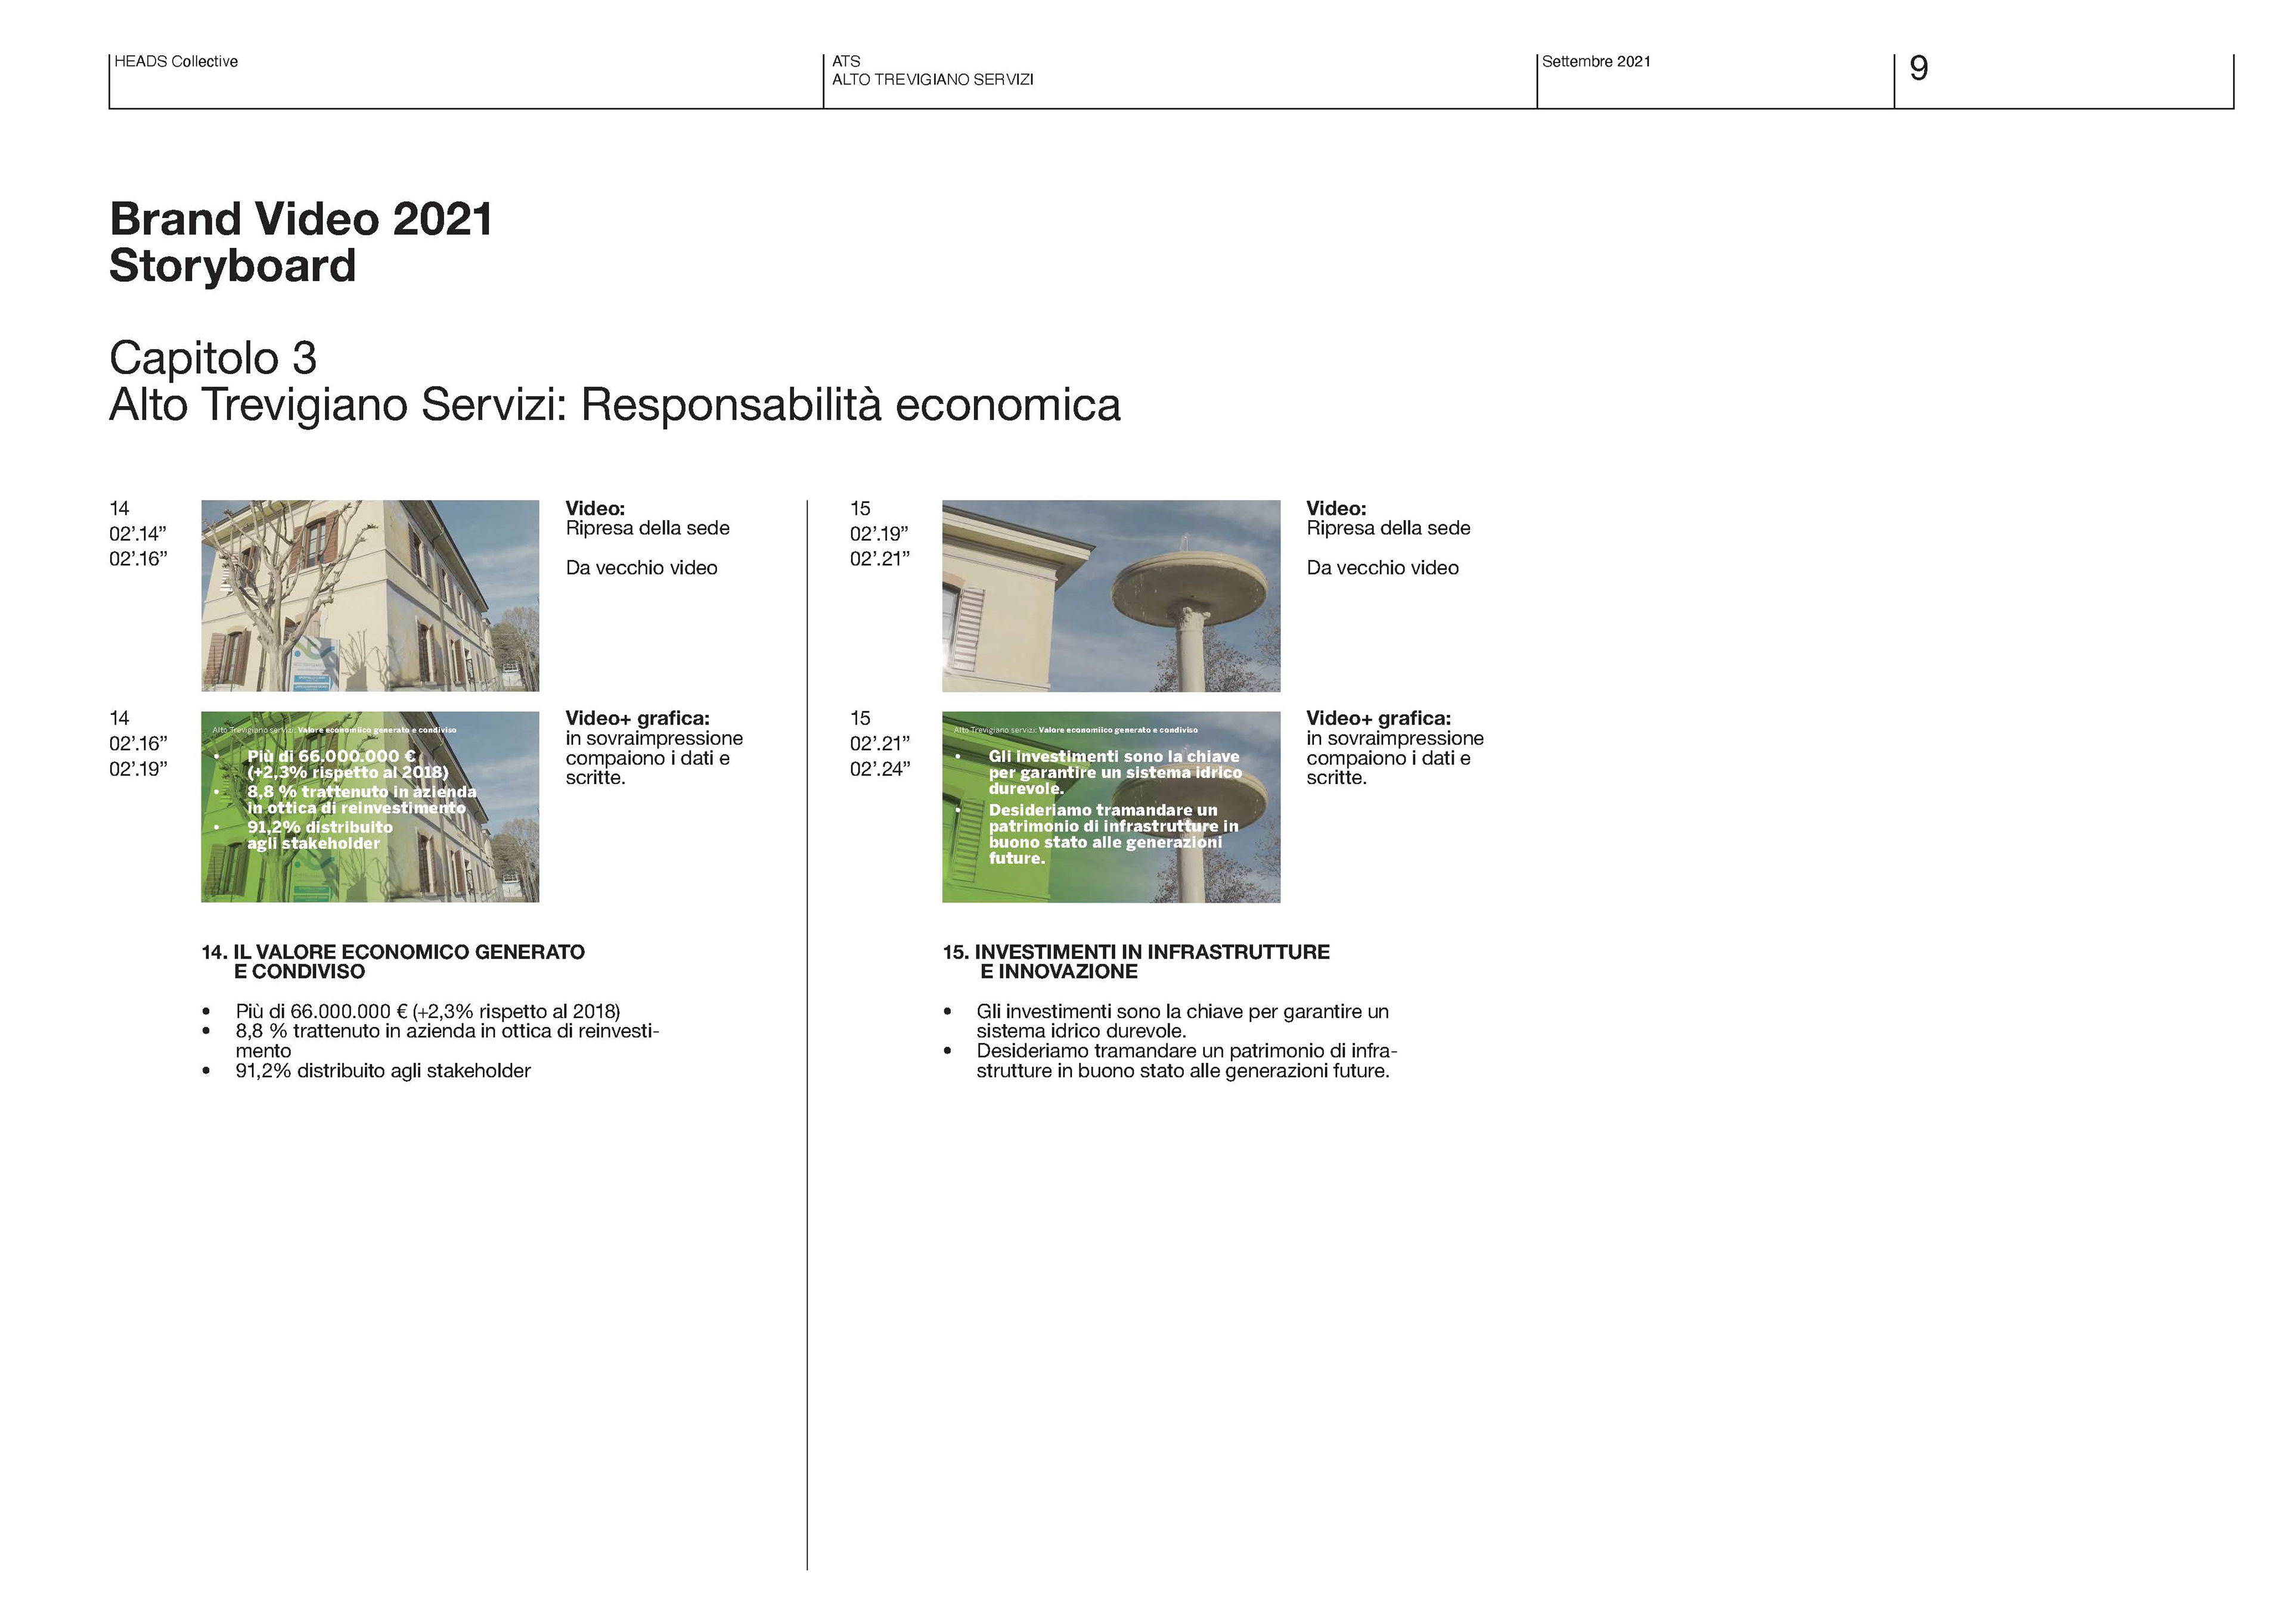Click the 'HEADS Collective' header text

(176, 62)
